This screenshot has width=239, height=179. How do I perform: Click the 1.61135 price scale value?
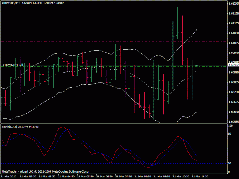coord(234,23)
